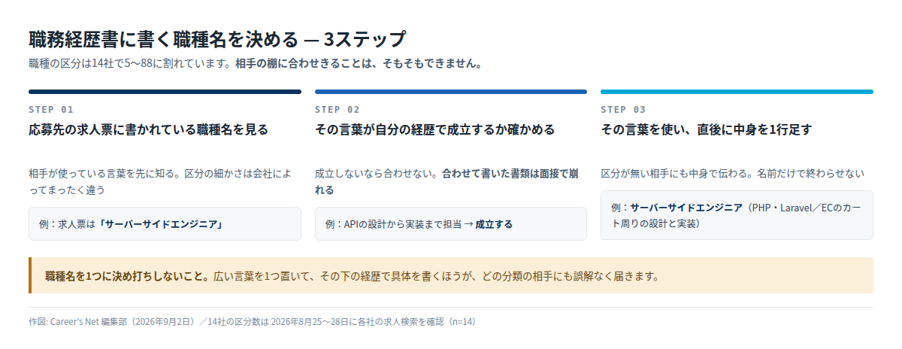
Task: Click the bold text 成立する in STEP 02 example
Action: (x=494, y=224)
